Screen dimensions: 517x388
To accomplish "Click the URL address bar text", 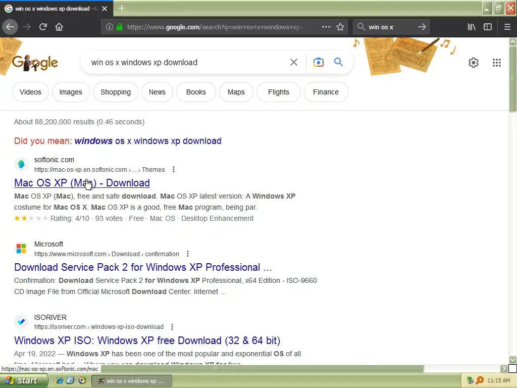I will (214, 27).
